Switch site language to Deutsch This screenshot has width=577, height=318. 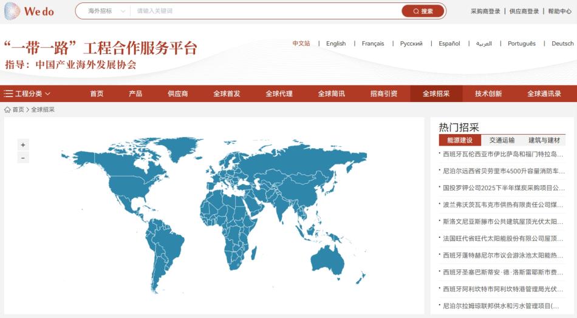[562, 43]
